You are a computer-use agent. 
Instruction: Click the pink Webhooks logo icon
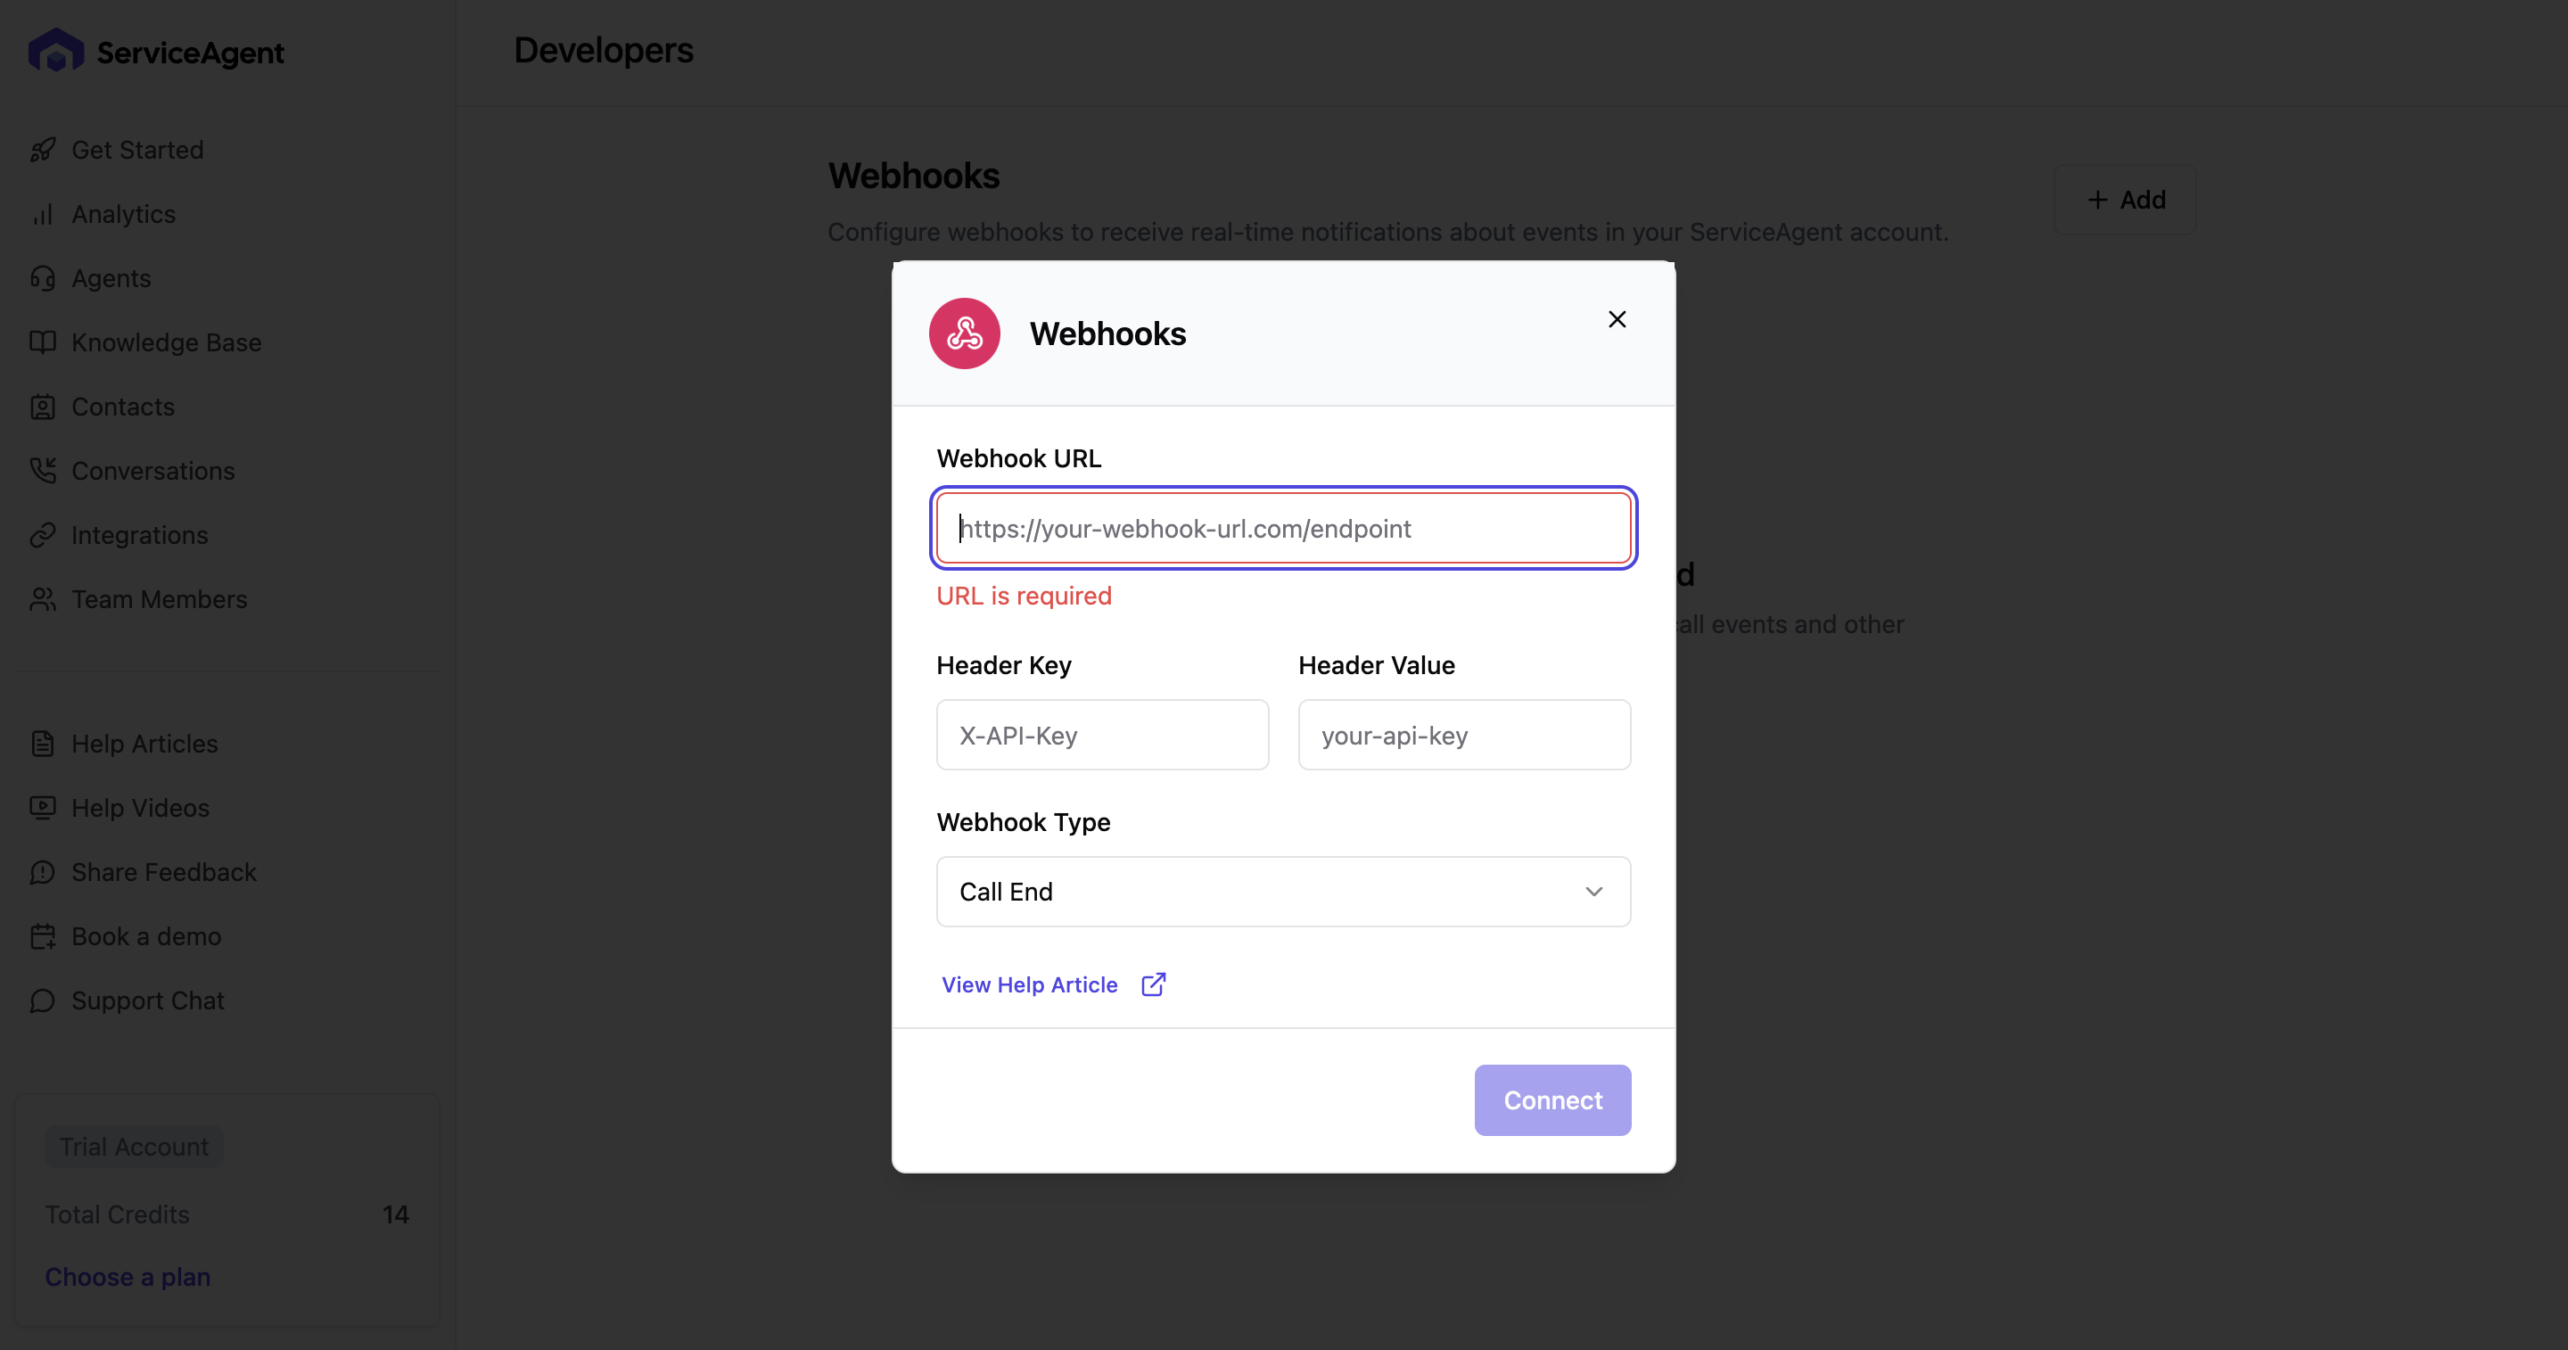[x=964, y=333]
